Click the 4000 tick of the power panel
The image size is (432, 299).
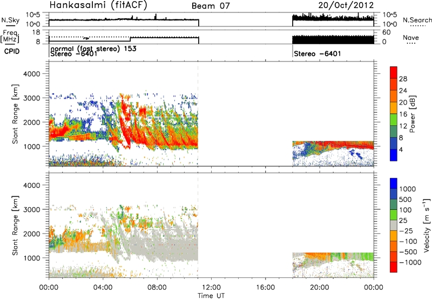(31, 74)
